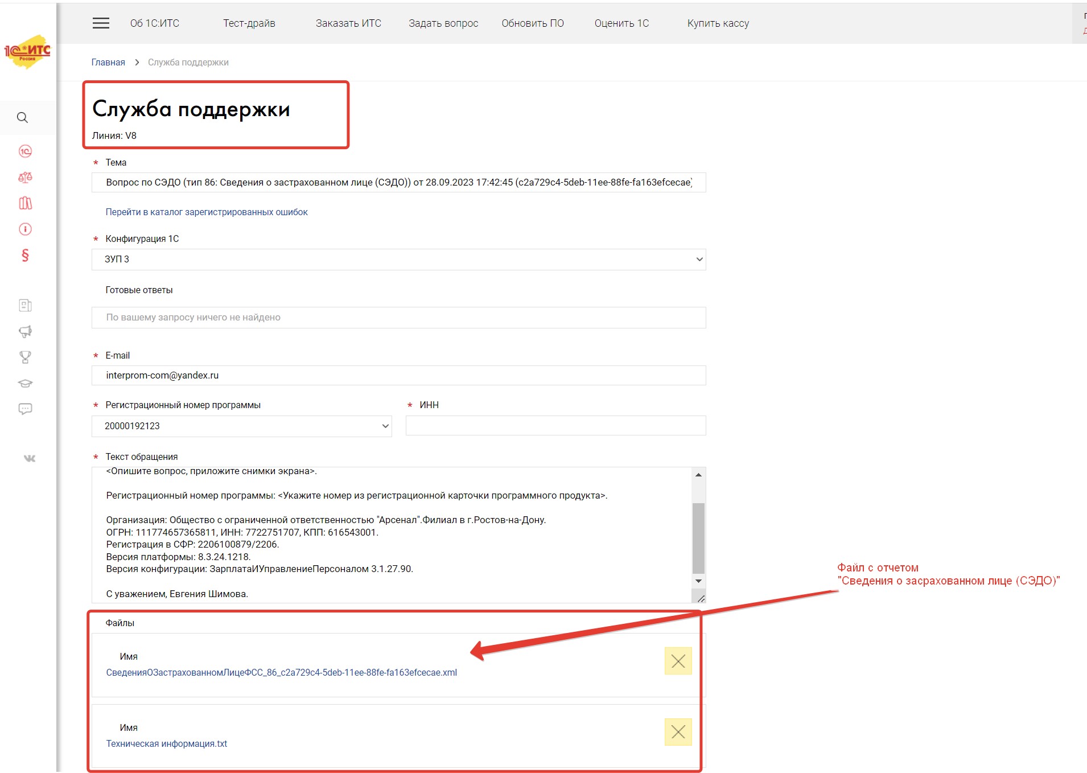Click the Тема input field
This screenshot has height=773, width=1087.
398,183
